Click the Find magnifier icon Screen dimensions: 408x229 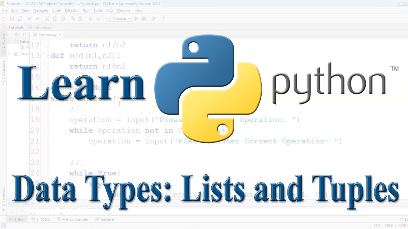[x=73, y=19]
